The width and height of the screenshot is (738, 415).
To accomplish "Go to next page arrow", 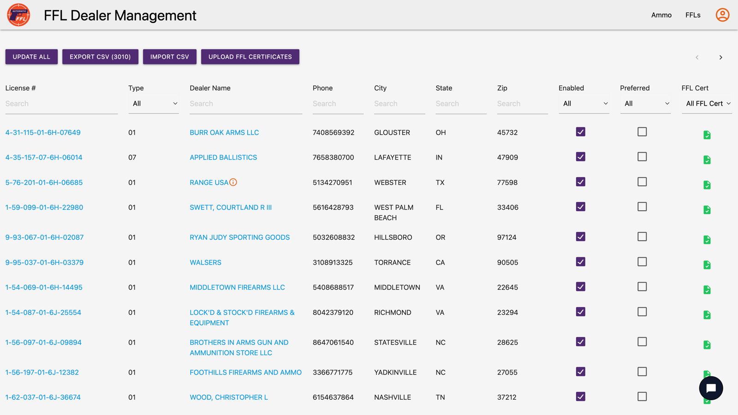I will pyautogui.click(x=720, y=57).
